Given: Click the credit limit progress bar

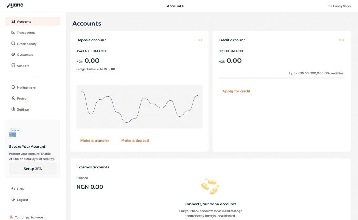Looking at the screenshot, I should coord(281,78).
